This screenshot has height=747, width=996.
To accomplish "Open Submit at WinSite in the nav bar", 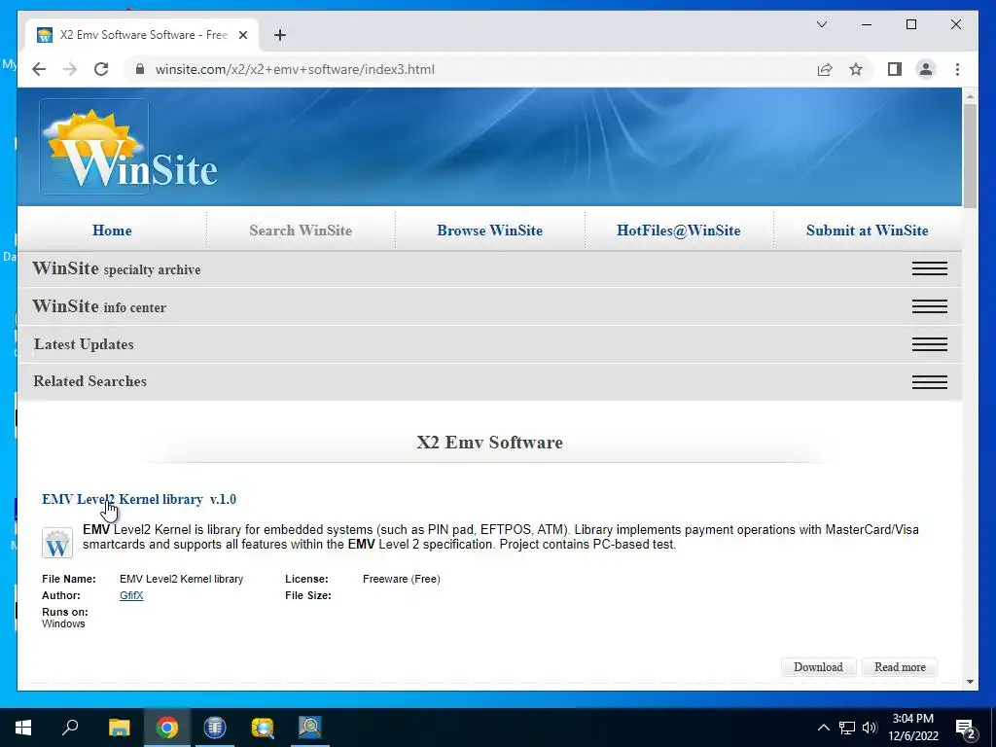I will [867, 231].
